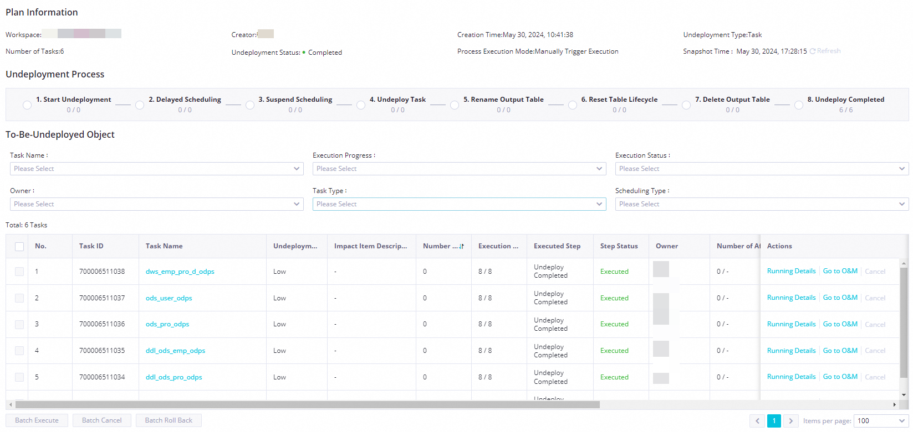Open the Execution Progress dropdown
The height and width of the screenshot is (432, 913).
coord(460,169)
